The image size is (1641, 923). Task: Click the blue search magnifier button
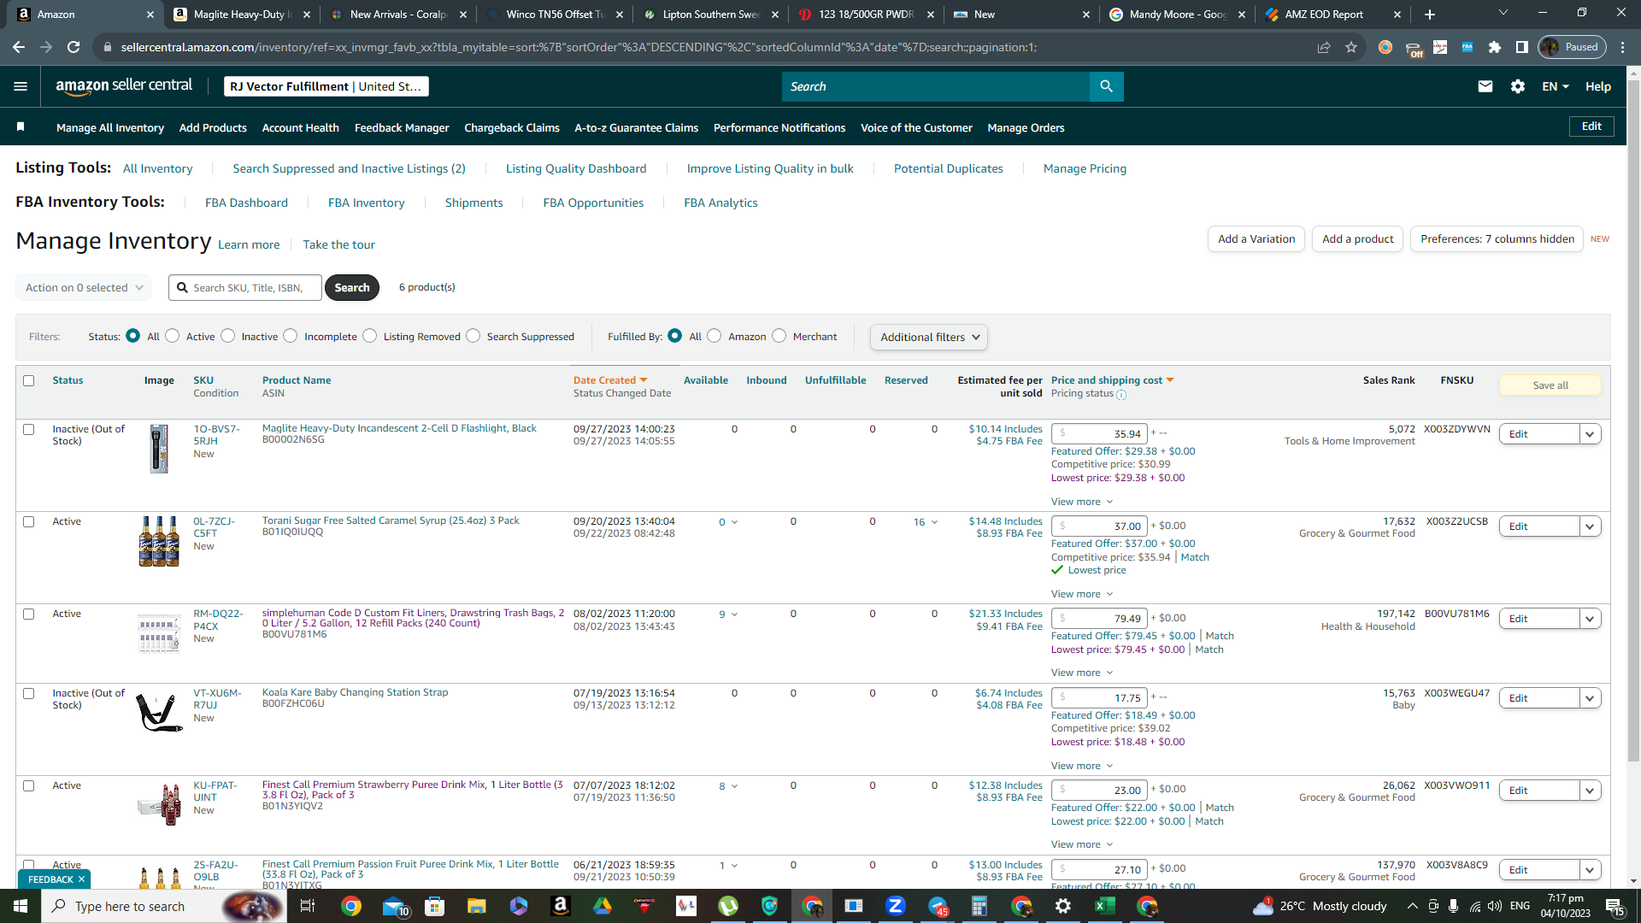[x=1107, y=86]
